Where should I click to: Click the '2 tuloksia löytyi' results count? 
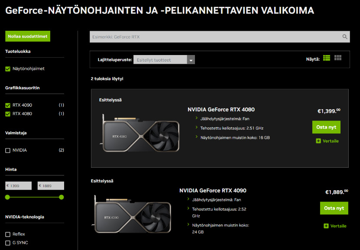[107, 79]
